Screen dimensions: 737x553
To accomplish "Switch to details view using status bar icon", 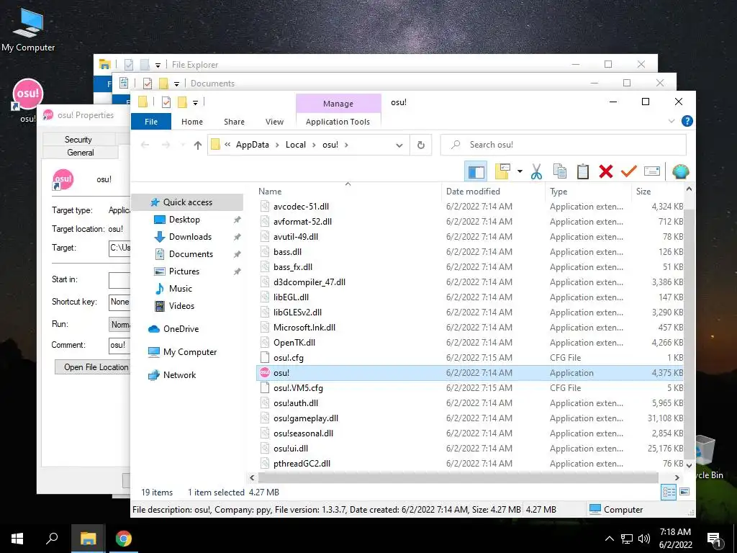I will point(669,493).
